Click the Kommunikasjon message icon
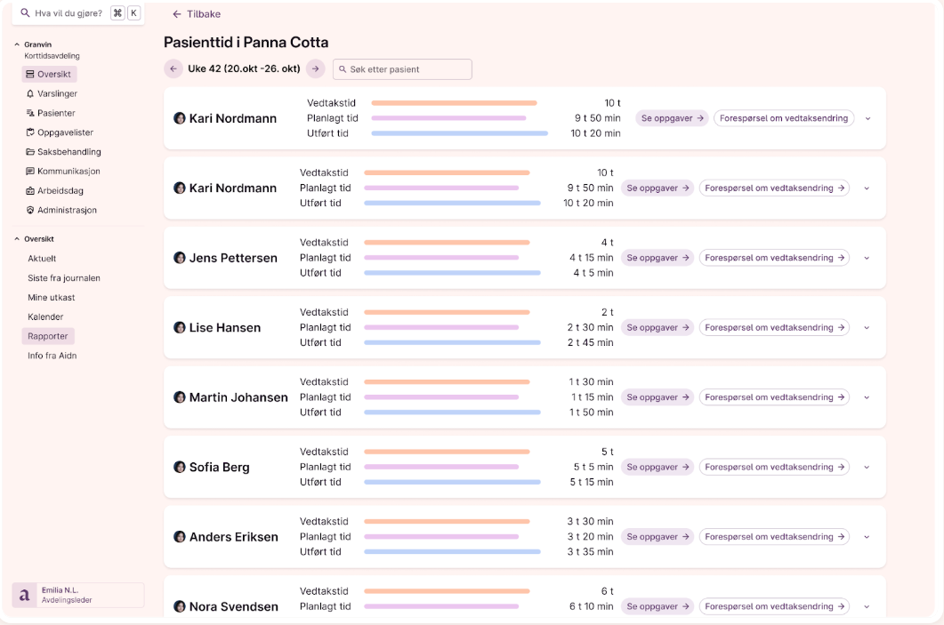 click(x=30, y=172)
